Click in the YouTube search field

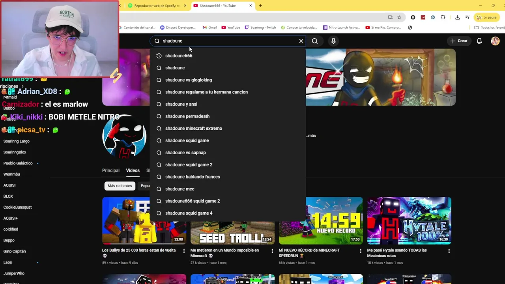click(x=227, y=41)
